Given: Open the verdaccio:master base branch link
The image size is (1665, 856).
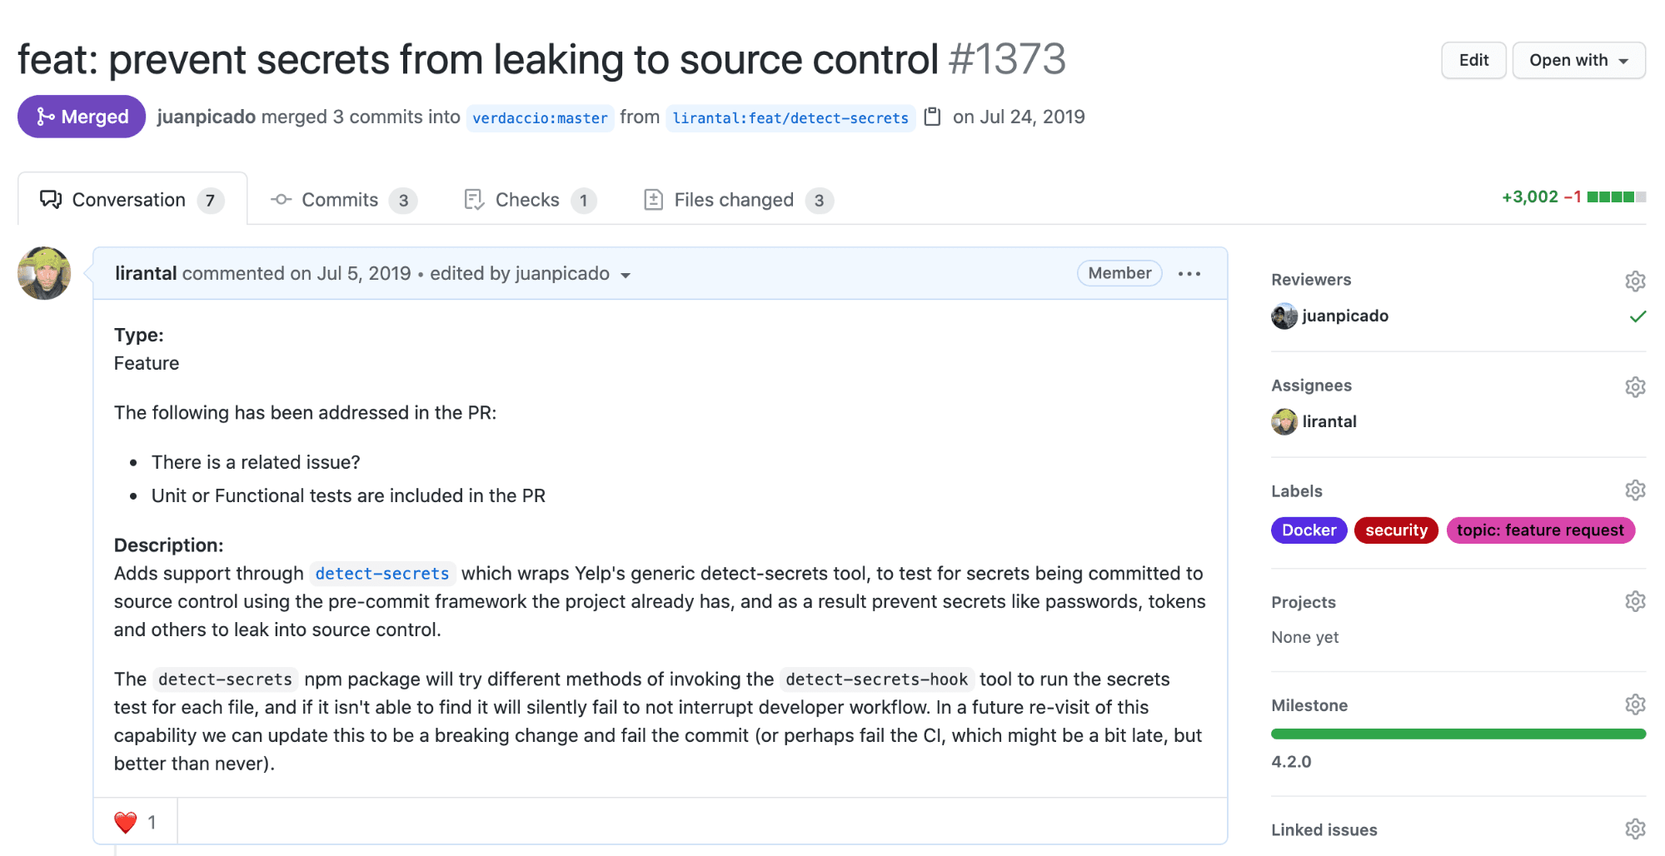Looking at the screenshot, I should point(540,118).
